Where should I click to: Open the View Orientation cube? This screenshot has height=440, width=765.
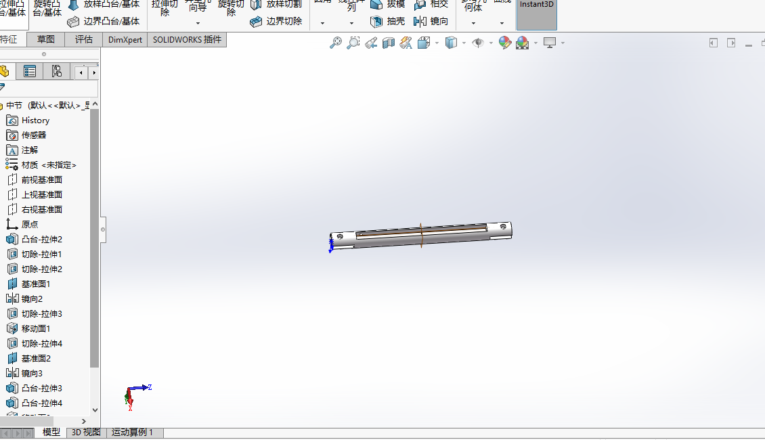[x=424, y=43]
